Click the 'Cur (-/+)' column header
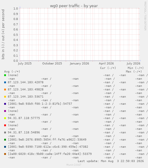The height and width of the screenshot is (168, 148). [108, 68]
